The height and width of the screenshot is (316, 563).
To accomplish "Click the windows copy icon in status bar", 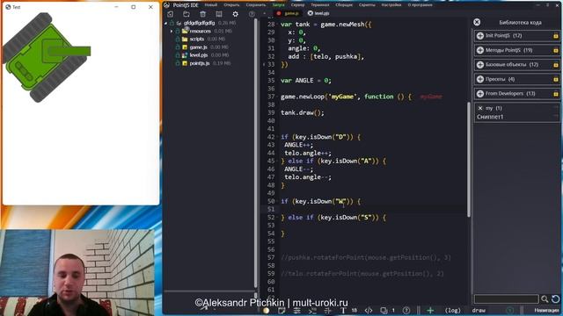I will (384, 310).
